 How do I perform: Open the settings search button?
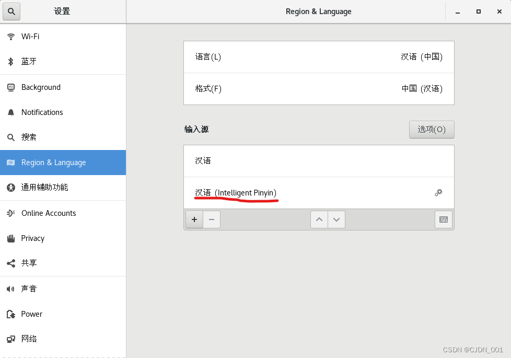pyautogui.click(x=11, y=11)
